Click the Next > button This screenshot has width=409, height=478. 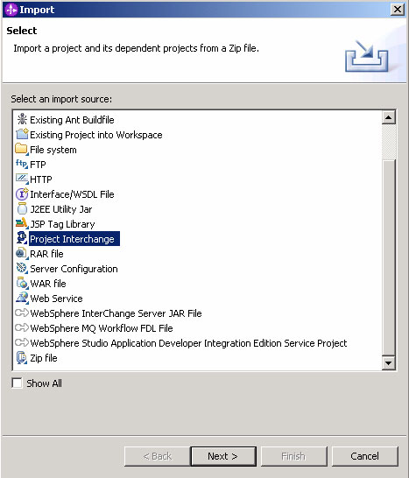pos(223,456)
